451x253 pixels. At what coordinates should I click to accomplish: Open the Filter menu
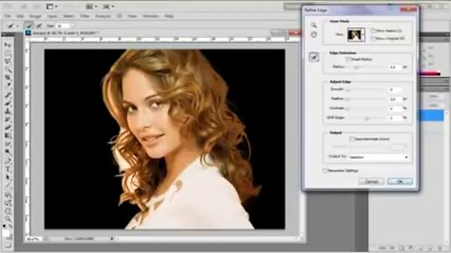tap(85, 16)
